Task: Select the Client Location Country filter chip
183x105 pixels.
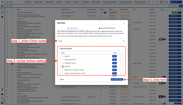Action: click(126, 2)
